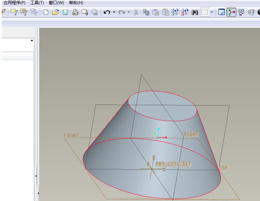The height and width of the screenshot is (201, 260).
Task: Click the New file icon
Action: [46, 12]
